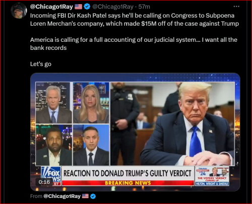Image resolution: width=252 pixels, height=204 pixels.
Task: Open the three-dot more options menu
Action: click(236, 7)
